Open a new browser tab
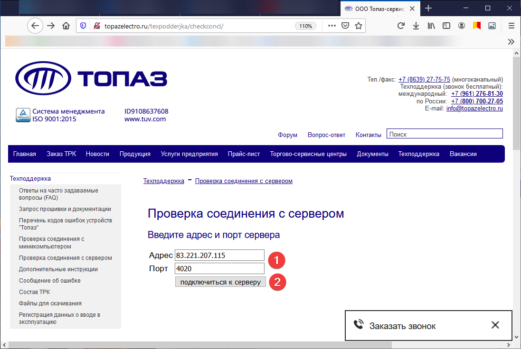This screenshot has height=349, width=521. 428,8
